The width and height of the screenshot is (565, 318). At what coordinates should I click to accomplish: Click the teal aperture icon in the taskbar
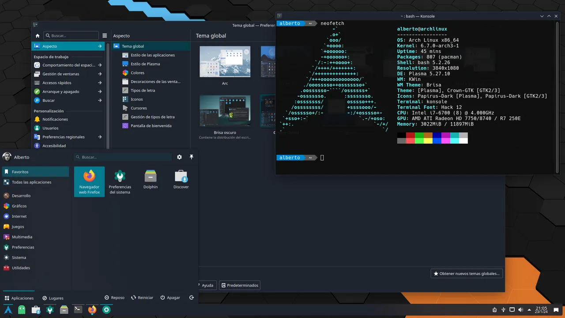click(x=106, y=310)
